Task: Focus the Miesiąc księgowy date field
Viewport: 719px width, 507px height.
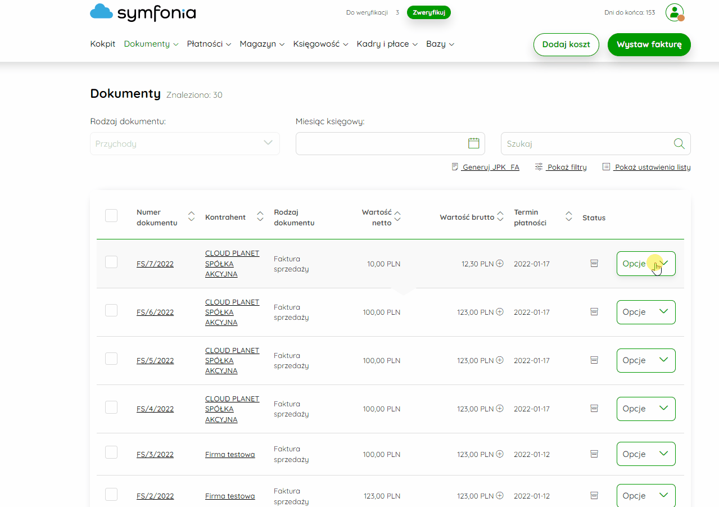Action: [x=390, y=143]
